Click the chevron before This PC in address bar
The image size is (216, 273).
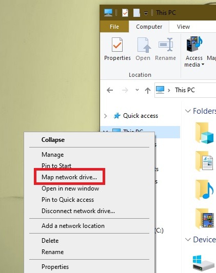(x=169, y=90)
